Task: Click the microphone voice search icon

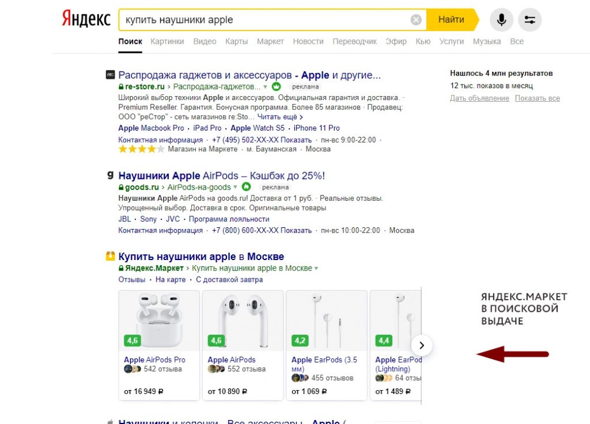Action: click(501, 20)
